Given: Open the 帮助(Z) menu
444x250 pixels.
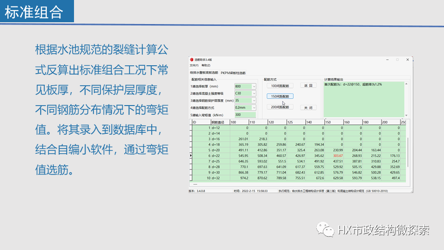Looking at the screenshot, I should click(206, 65).
